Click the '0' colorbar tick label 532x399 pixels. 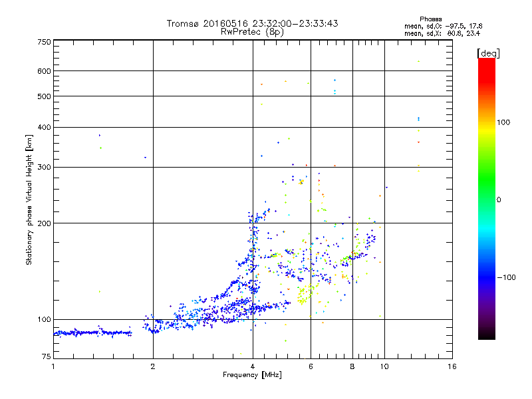[x=499, y=199]
